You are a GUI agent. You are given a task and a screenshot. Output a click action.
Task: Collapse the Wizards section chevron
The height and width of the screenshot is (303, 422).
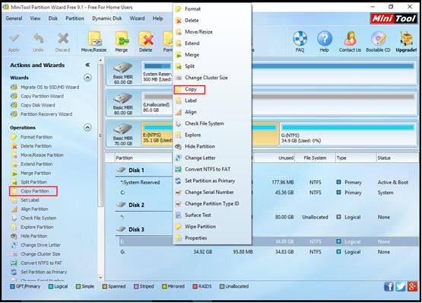87,78
